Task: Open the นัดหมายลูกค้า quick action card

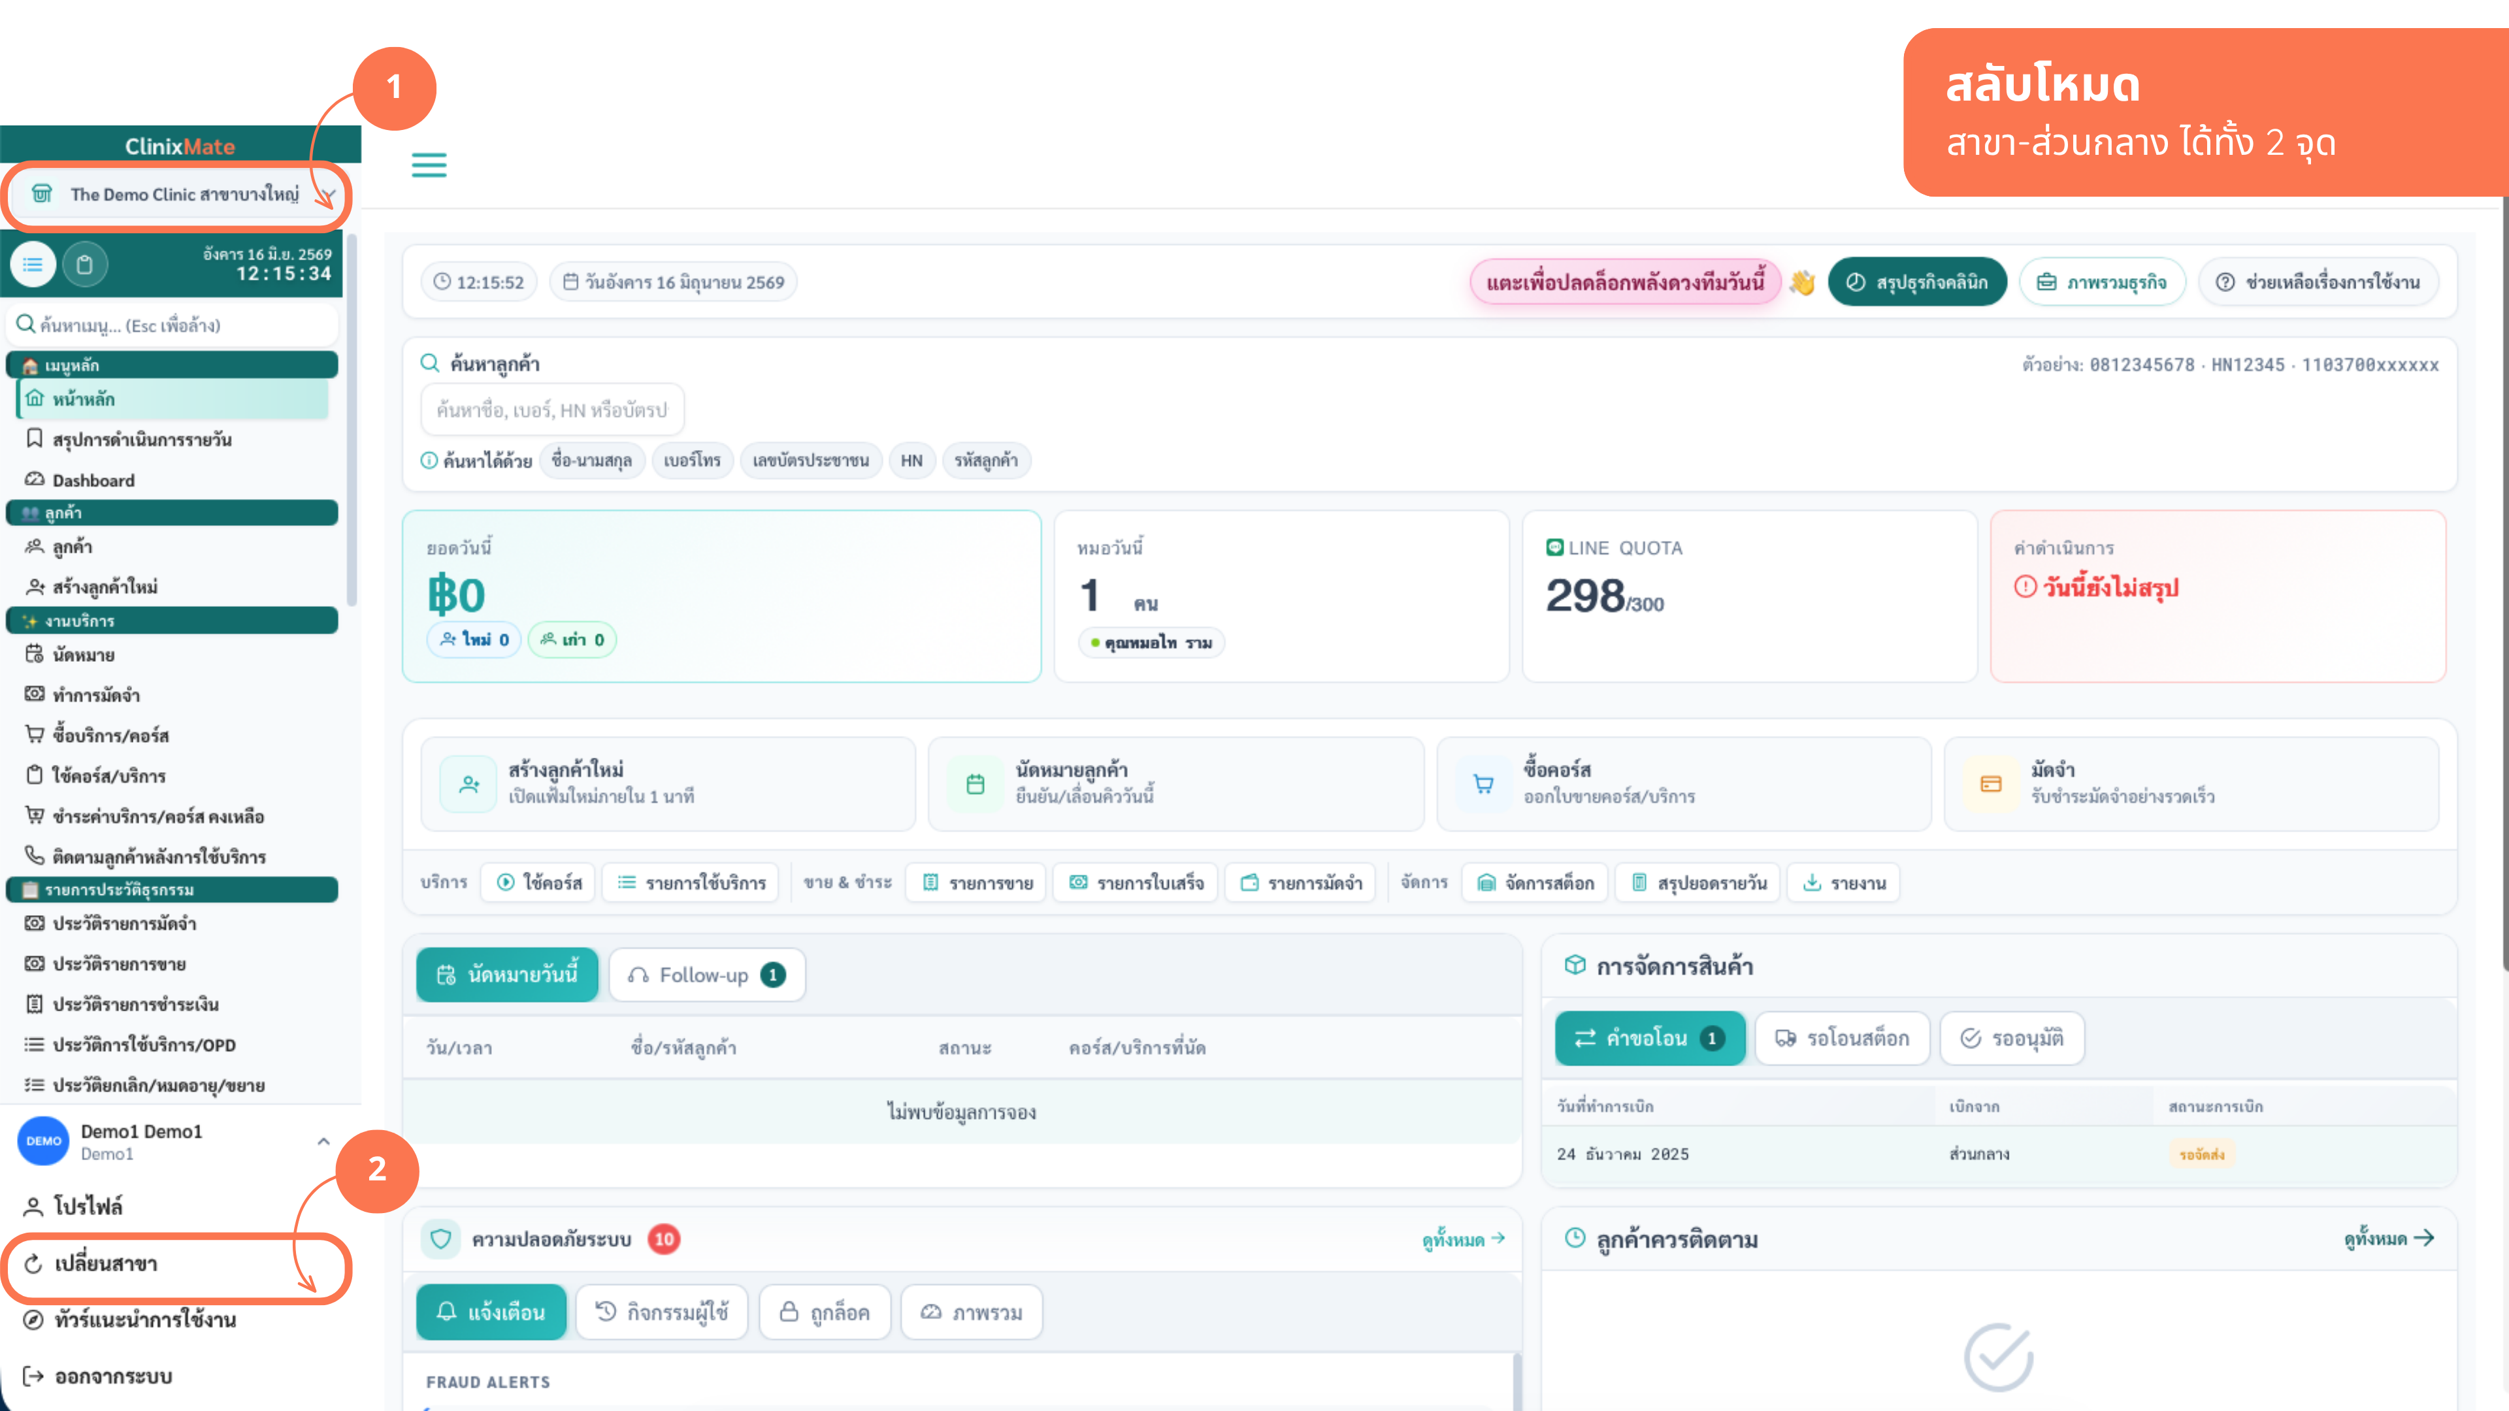Action: 1175,784
